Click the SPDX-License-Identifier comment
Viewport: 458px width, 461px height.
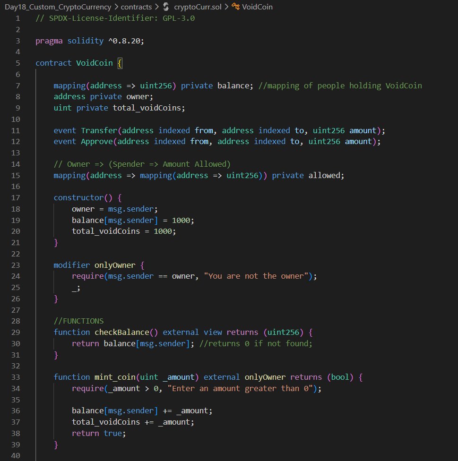[115, 18]
